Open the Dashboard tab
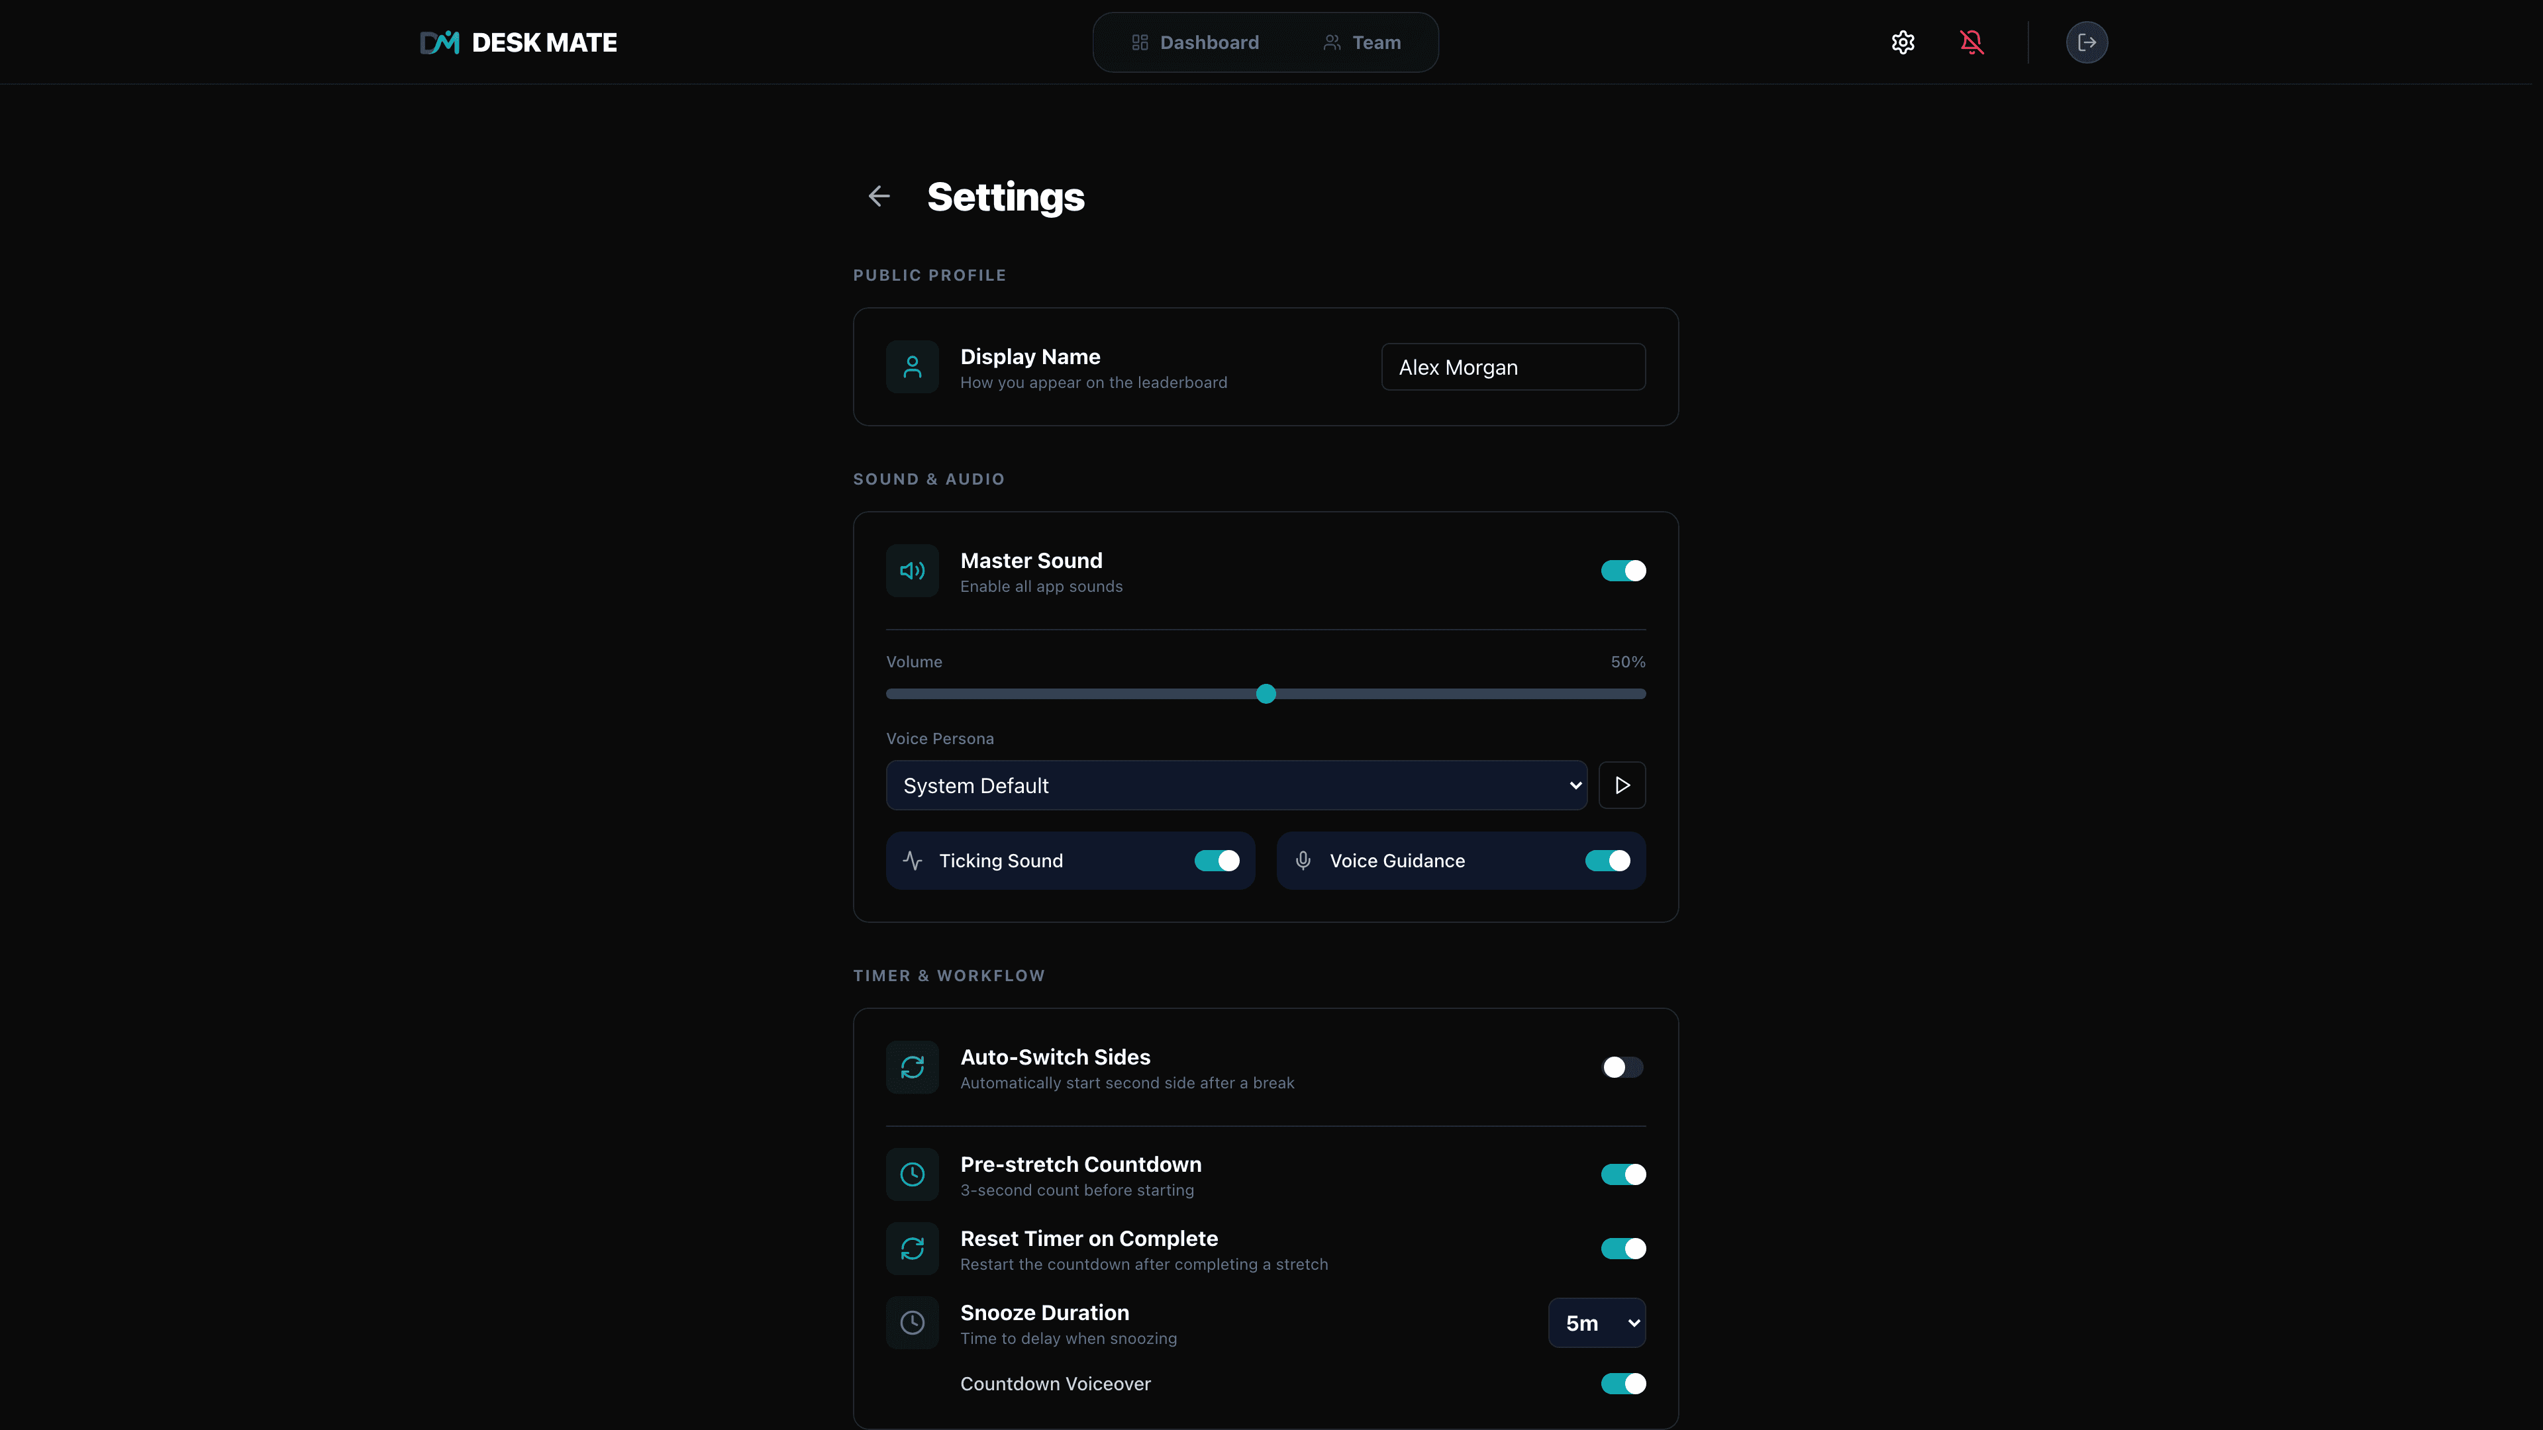Viewport: 2543px width, 1430px height. [1195, 42]
